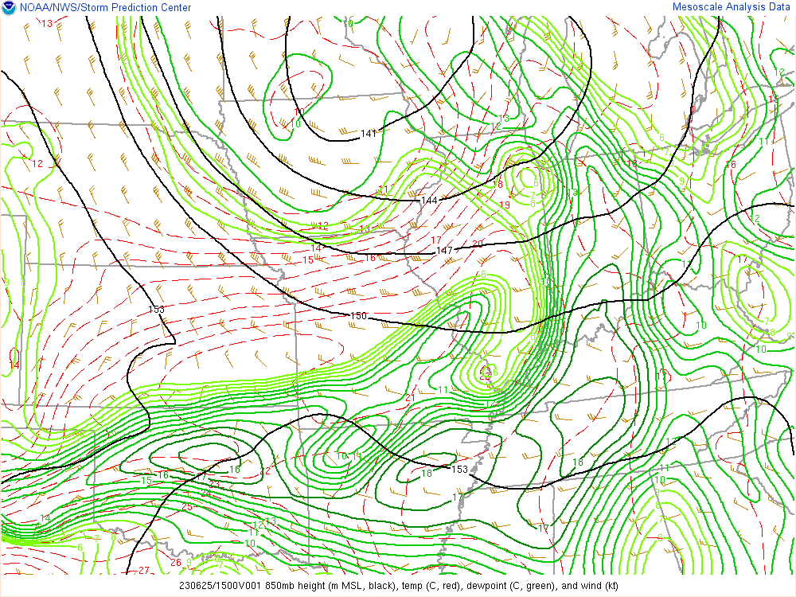This screenshot has width=796, height=597.
Task: Click the black 144 height contour label
Action: click(x=430, y=200)
